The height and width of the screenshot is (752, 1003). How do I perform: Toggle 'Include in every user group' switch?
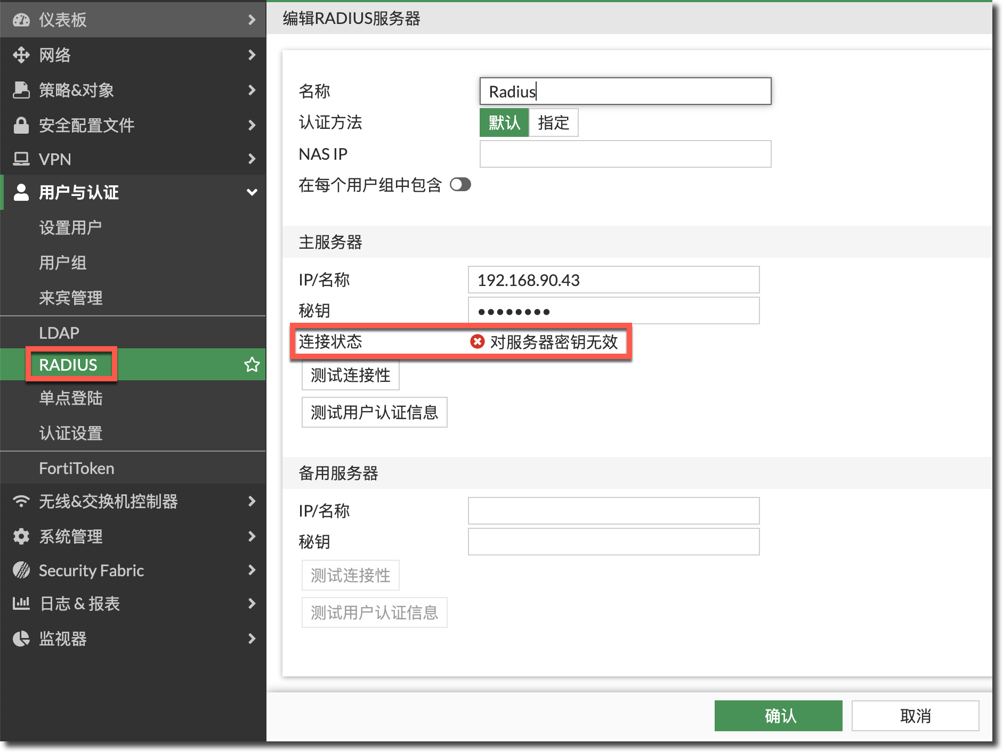(460, 185)
